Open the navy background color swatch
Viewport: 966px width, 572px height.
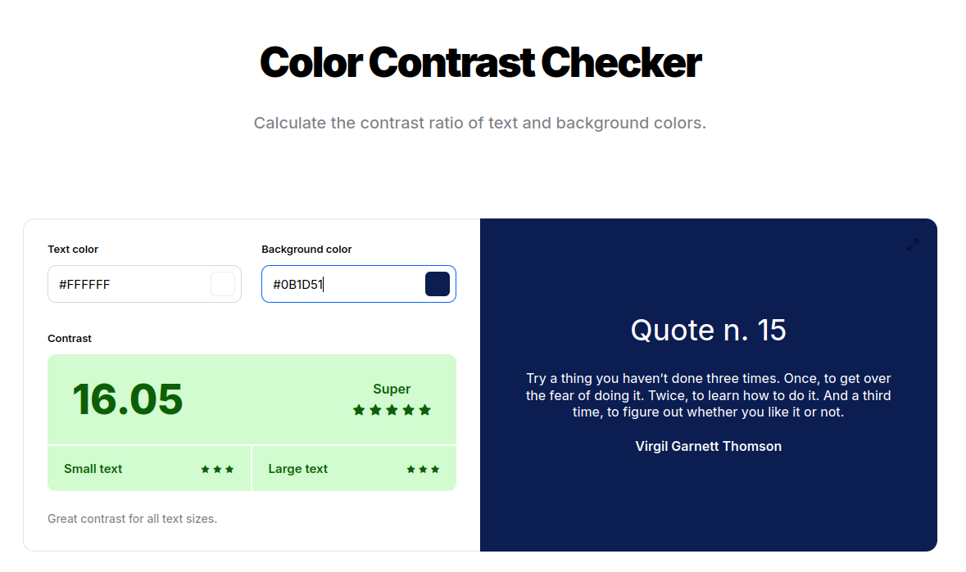pos(438,284)
